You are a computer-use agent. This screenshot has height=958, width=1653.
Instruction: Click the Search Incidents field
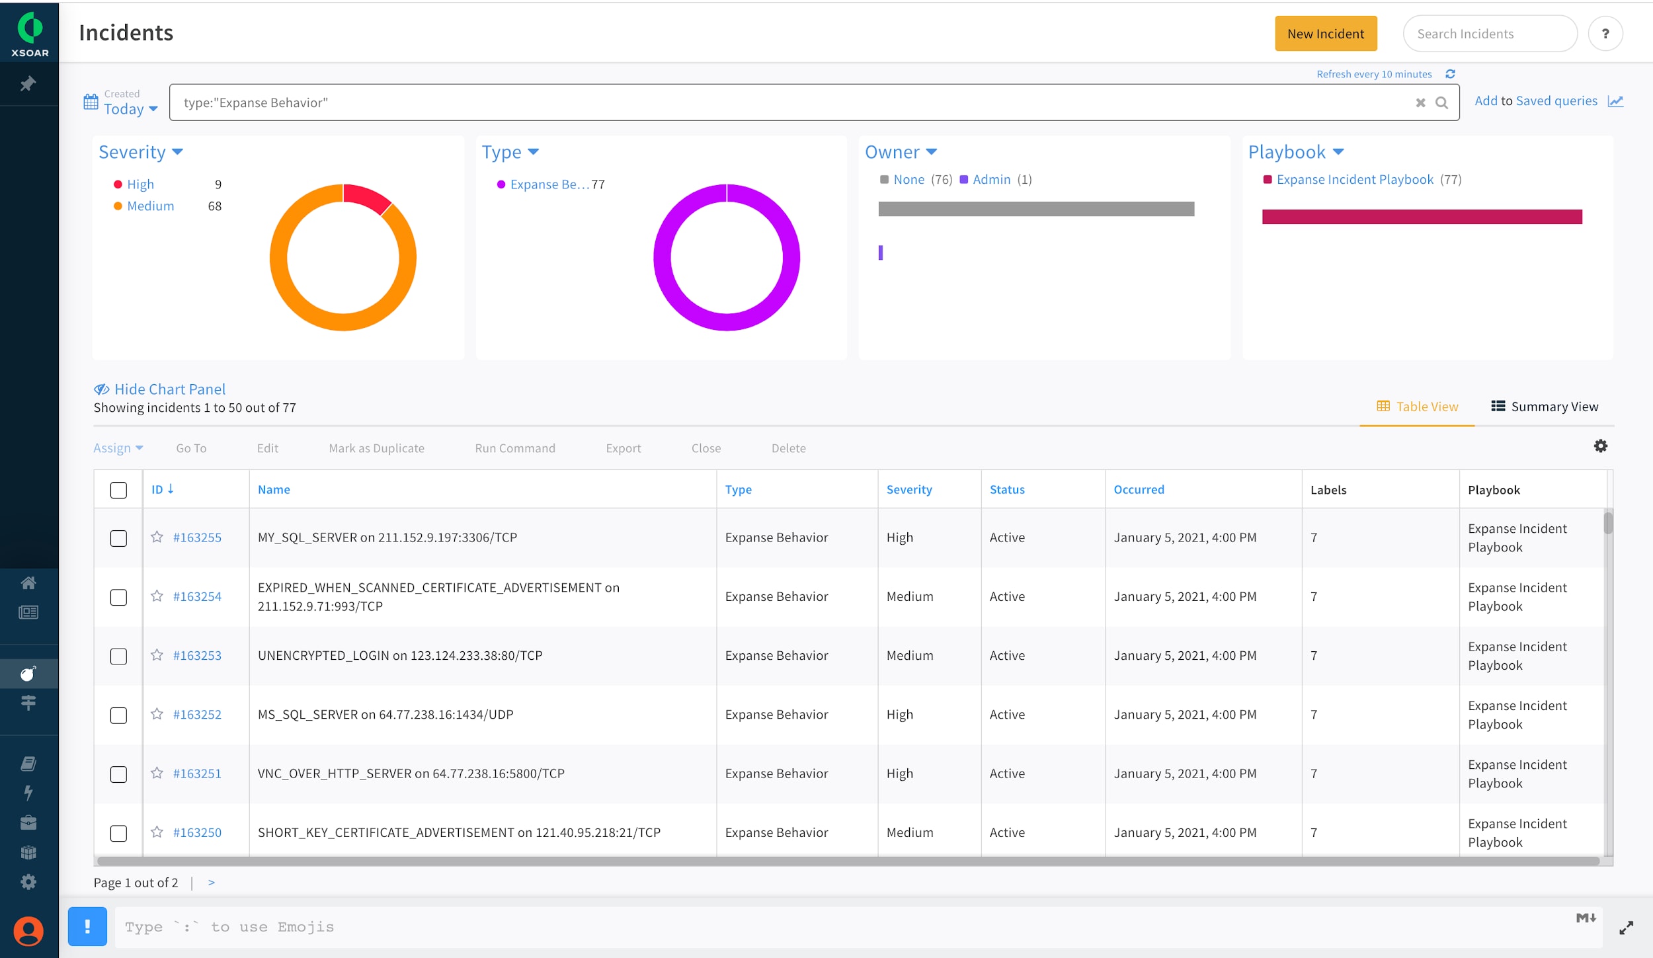click(1490, 34)
